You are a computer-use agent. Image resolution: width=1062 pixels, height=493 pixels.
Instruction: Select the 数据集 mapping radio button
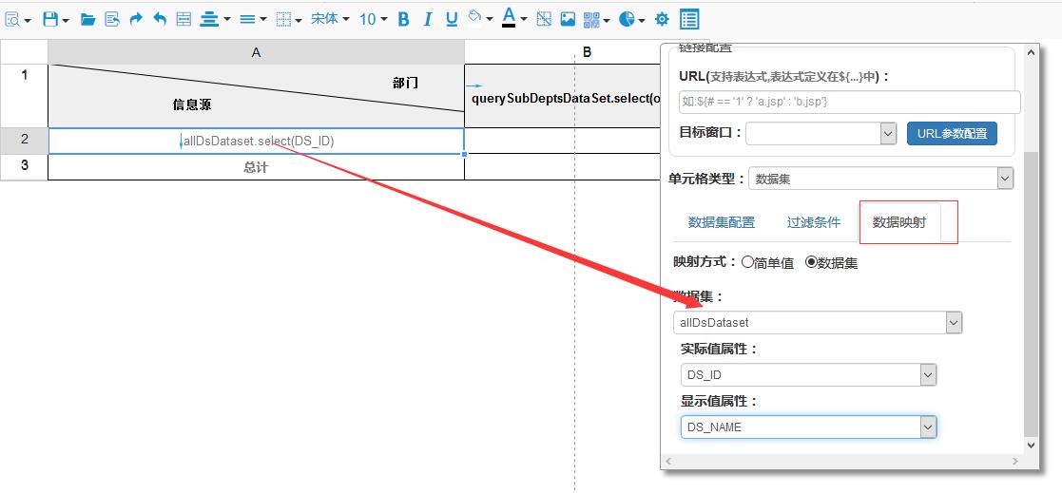tap(811, 262)
